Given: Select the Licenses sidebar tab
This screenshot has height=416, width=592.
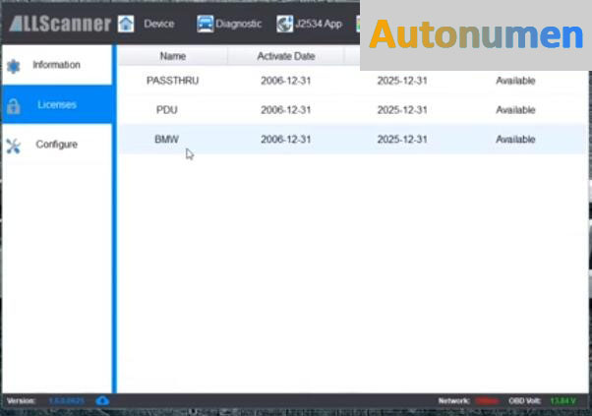Looking at the screenshot, I should click(57, 104).
